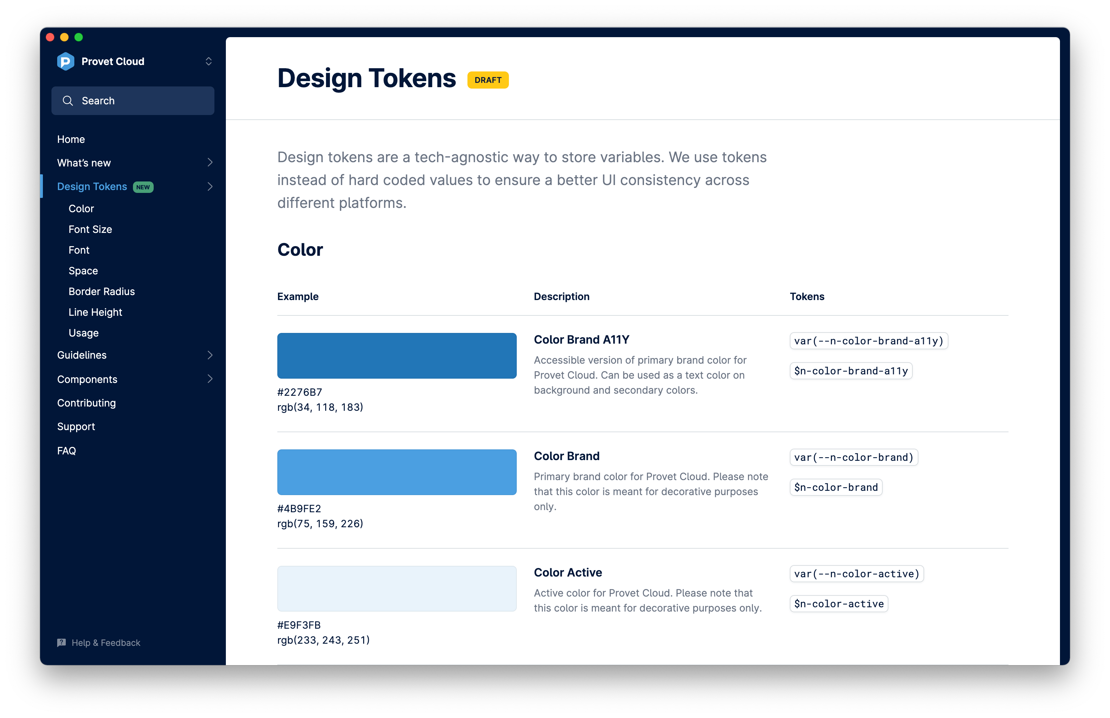
Task: Click the Support sidebar link
Action: tap(77, 426)
